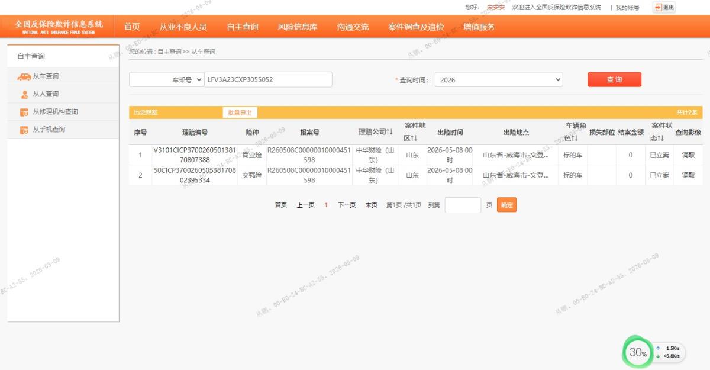Click the 批量导出 button

coord(240,112)
